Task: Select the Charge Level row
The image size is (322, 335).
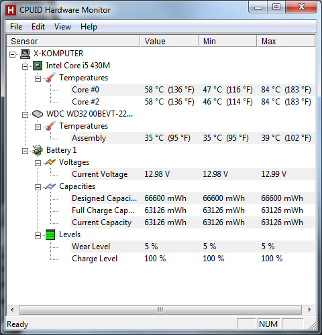Action: [193, 259]
